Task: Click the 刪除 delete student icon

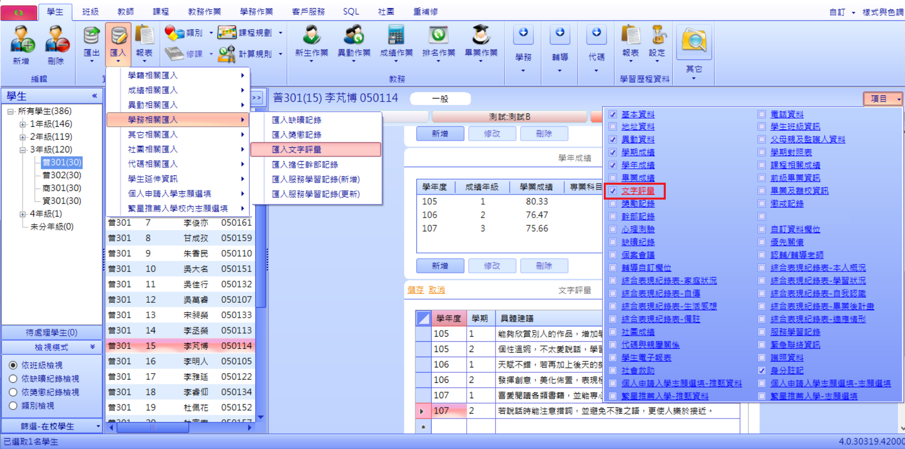Action: [x=56, y=40]
